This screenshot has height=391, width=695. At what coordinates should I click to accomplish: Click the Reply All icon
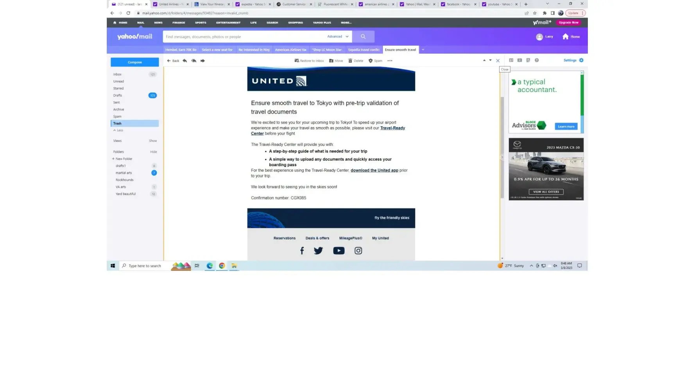(x=193, y=61)
